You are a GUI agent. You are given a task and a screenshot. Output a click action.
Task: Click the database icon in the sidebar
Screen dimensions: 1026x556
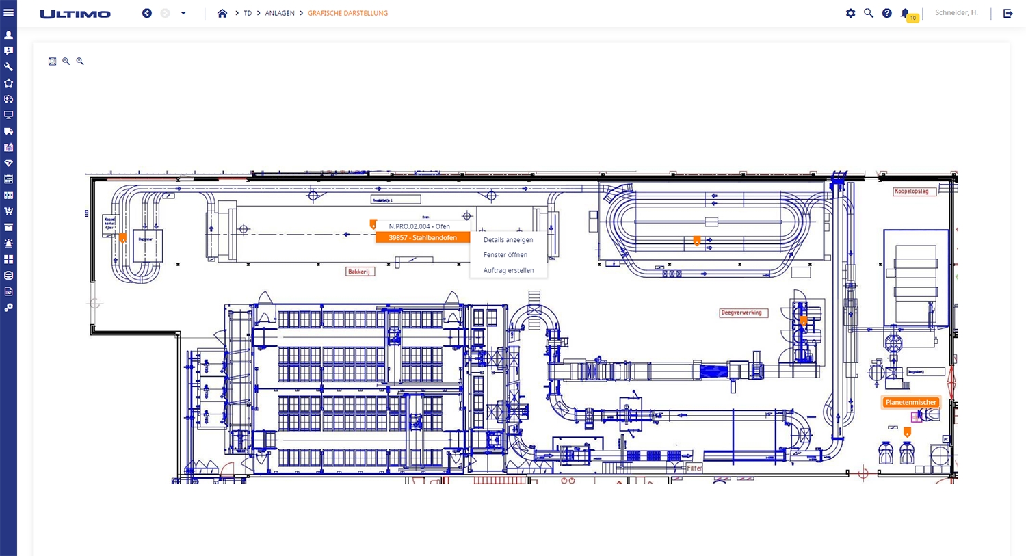click(8, 276)
